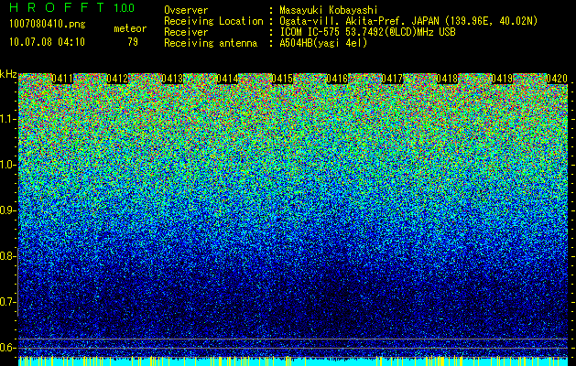
Task: Click the cyan signal strength bar
Action: point(293,361)
